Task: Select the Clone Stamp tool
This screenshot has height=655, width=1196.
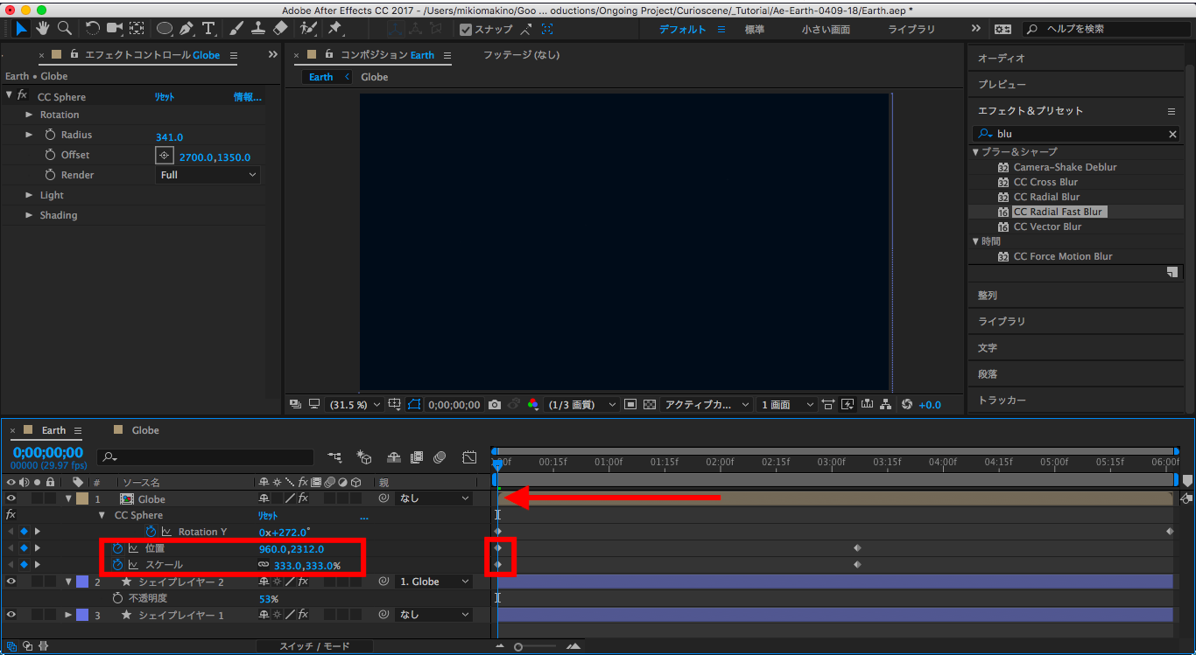Action: coord(258,28)
